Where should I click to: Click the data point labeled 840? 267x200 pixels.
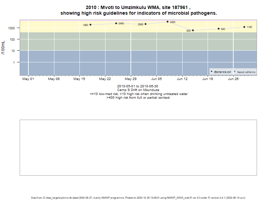[x=219, y=29]
